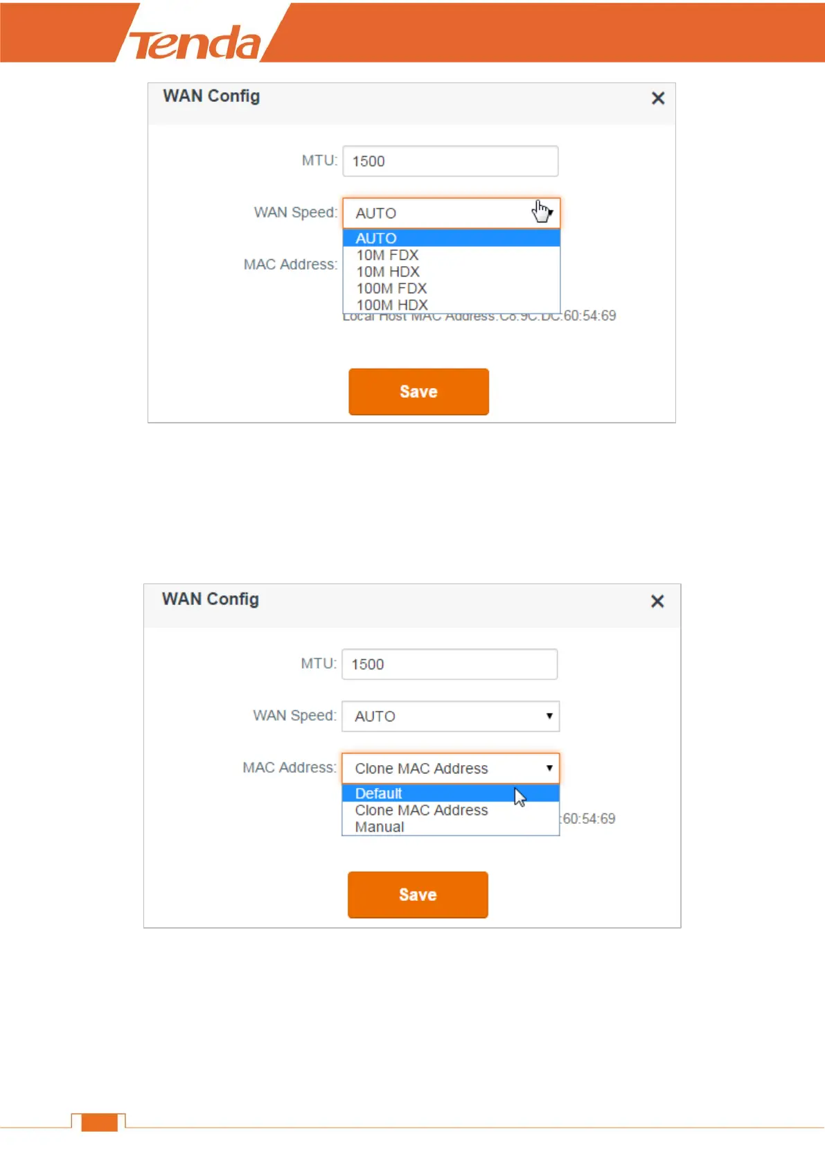The image size is (825, 1167).
Task: Click the MAC Address dropdown arrow
Action: click(549, 768)
